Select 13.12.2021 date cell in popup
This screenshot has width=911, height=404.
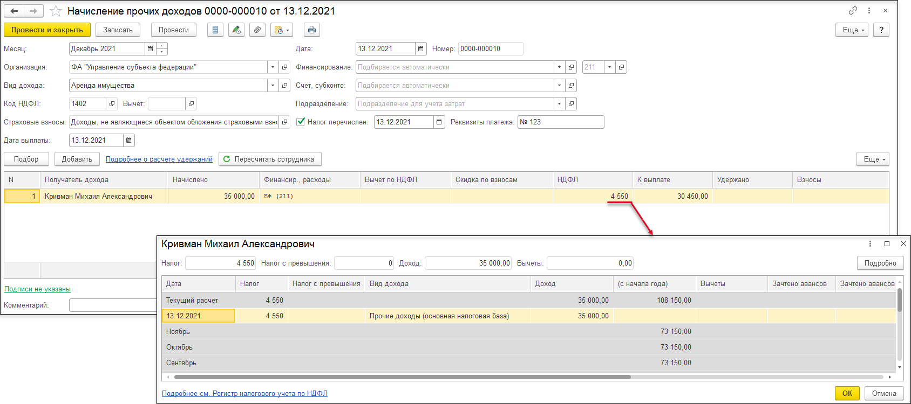(x=198, y=316)
